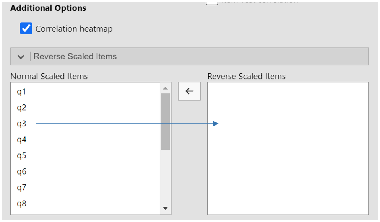Image resolution: width=380 pixels, height=222 pixels.
Task: Select q6 from Normal Scaled Items
Action: [x=21, y=172]
